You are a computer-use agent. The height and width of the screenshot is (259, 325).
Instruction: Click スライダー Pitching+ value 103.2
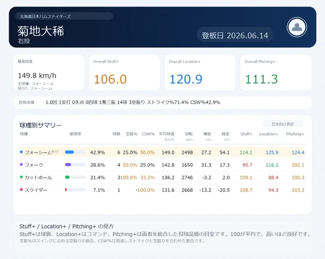(x=298, y=190)
